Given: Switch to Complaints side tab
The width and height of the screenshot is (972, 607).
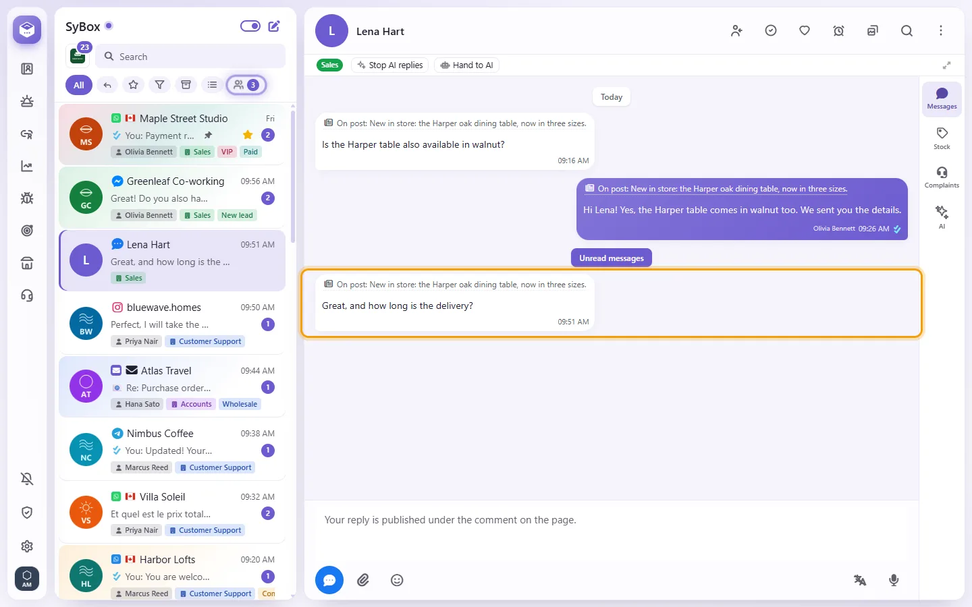Looking at the screenshot, I should [942, 177].
